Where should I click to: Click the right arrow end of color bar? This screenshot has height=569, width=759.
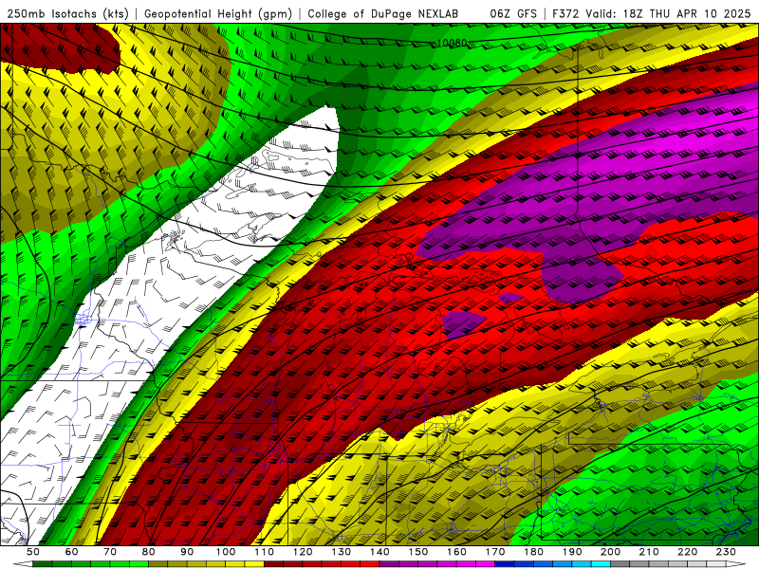point(736,563)
